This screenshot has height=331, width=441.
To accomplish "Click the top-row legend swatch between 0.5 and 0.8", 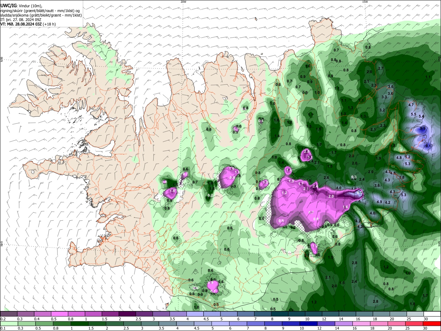I will (59, 314).
